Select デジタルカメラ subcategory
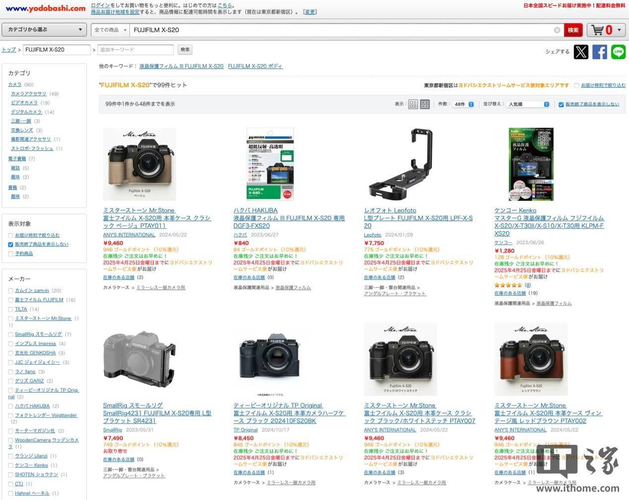The image size is (629, 500). [26, 112]
